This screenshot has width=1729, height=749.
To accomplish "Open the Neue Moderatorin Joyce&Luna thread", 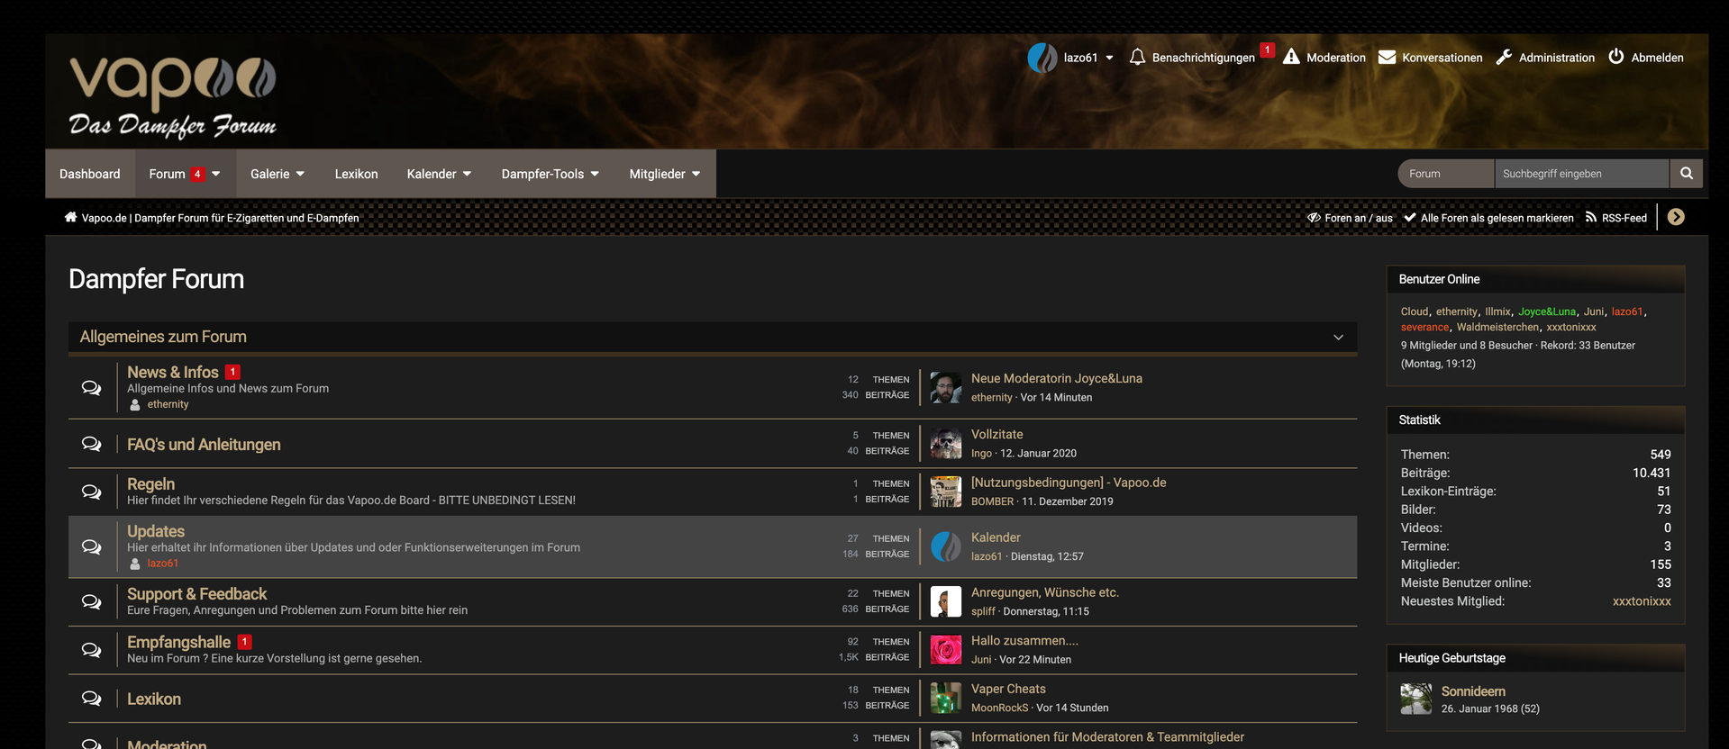I will point(1056,379).
